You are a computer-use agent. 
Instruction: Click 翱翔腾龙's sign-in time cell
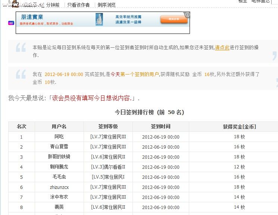tap(160, 167)
